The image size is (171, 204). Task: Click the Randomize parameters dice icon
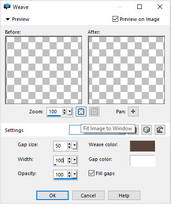147,130
